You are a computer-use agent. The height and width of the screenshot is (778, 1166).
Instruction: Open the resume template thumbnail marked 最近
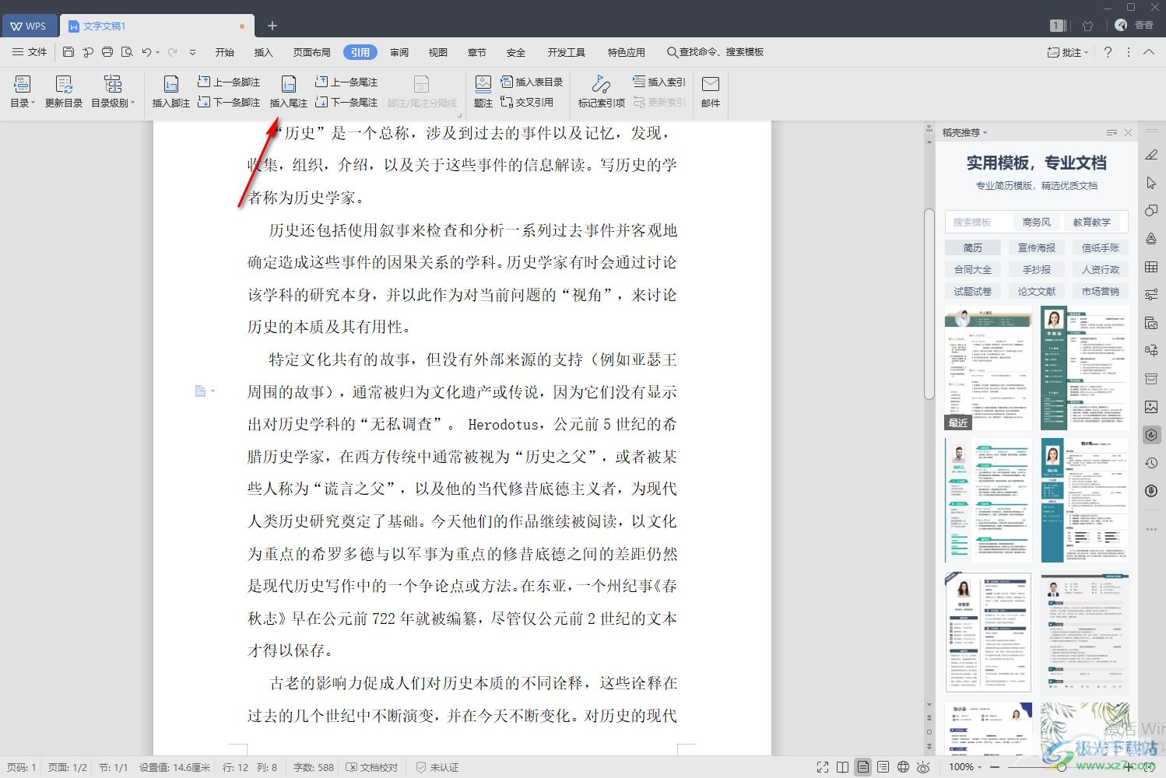click(x=989, y=367)
